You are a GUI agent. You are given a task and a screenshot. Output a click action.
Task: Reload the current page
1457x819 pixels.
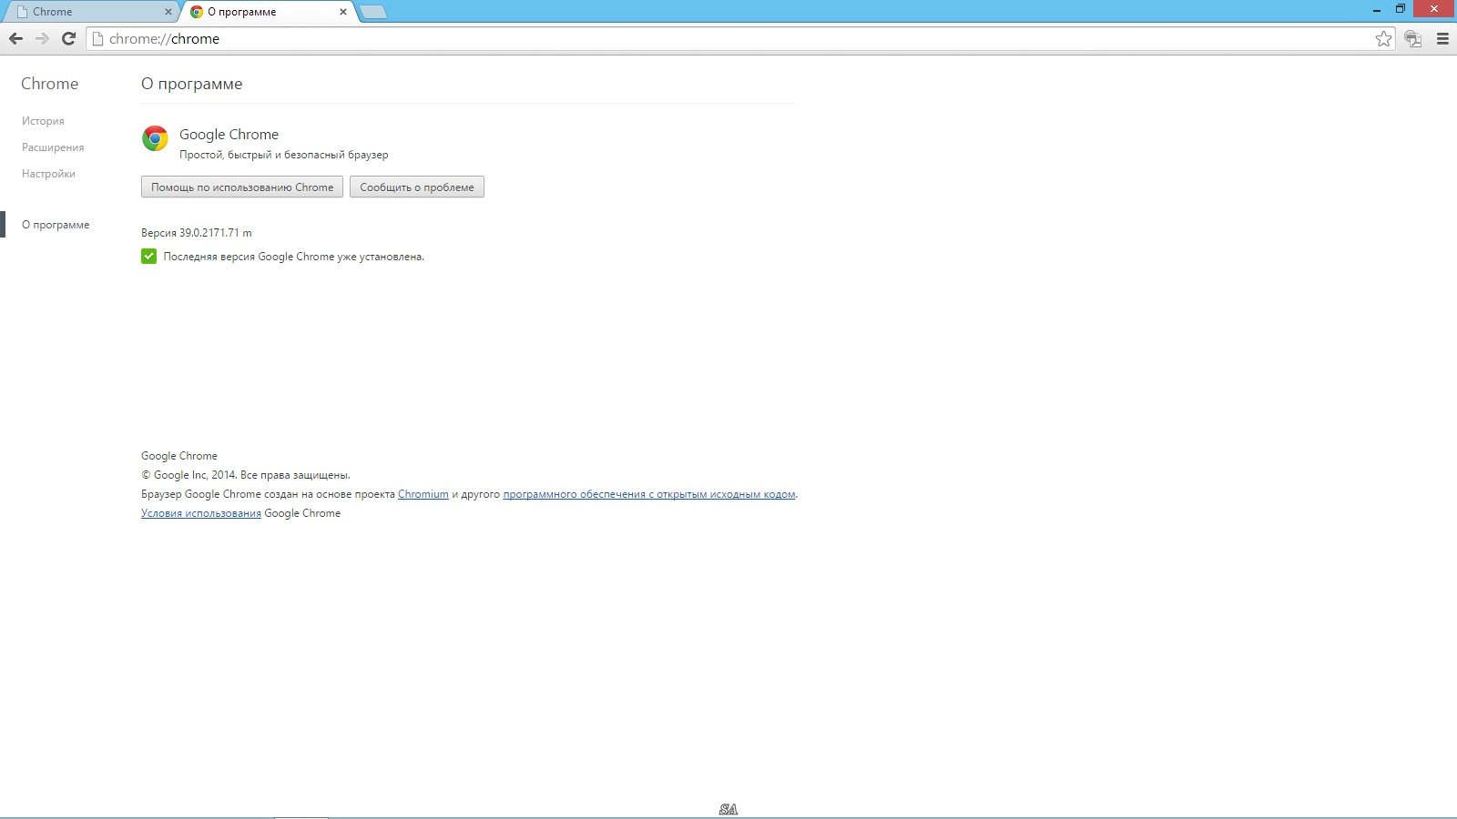[68, 38]
